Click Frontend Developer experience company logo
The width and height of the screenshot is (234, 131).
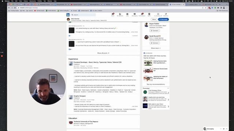click(71, 63)
